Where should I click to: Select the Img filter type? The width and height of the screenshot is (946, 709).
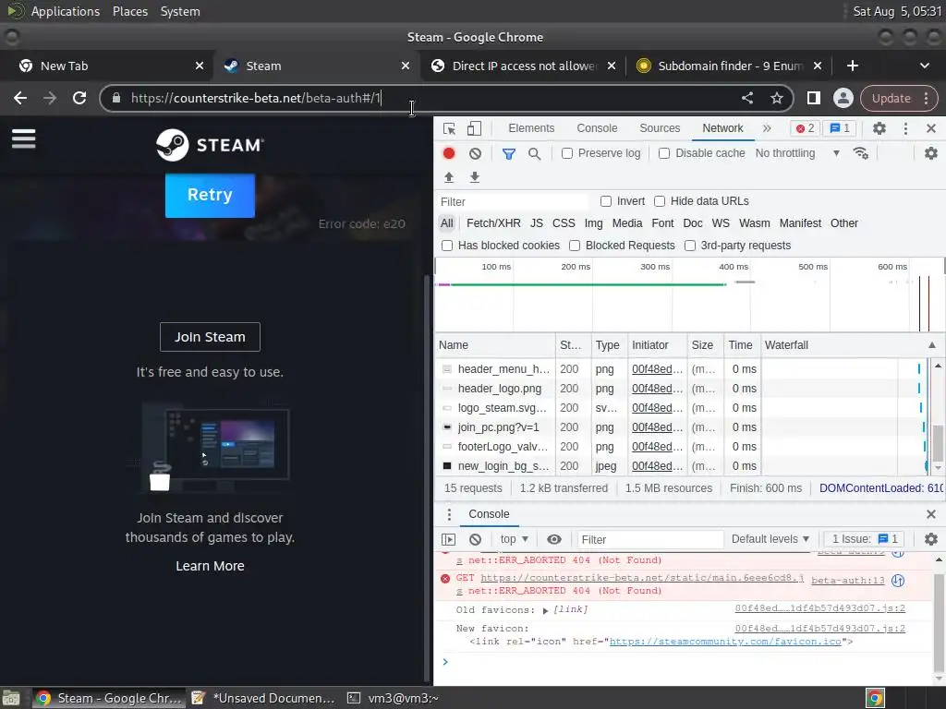coord(593,223)
